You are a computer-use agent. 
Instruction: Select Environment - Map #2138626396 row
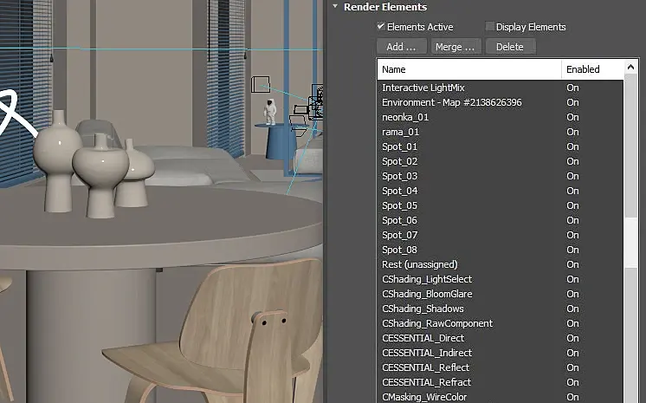click(x=501, y=102)
